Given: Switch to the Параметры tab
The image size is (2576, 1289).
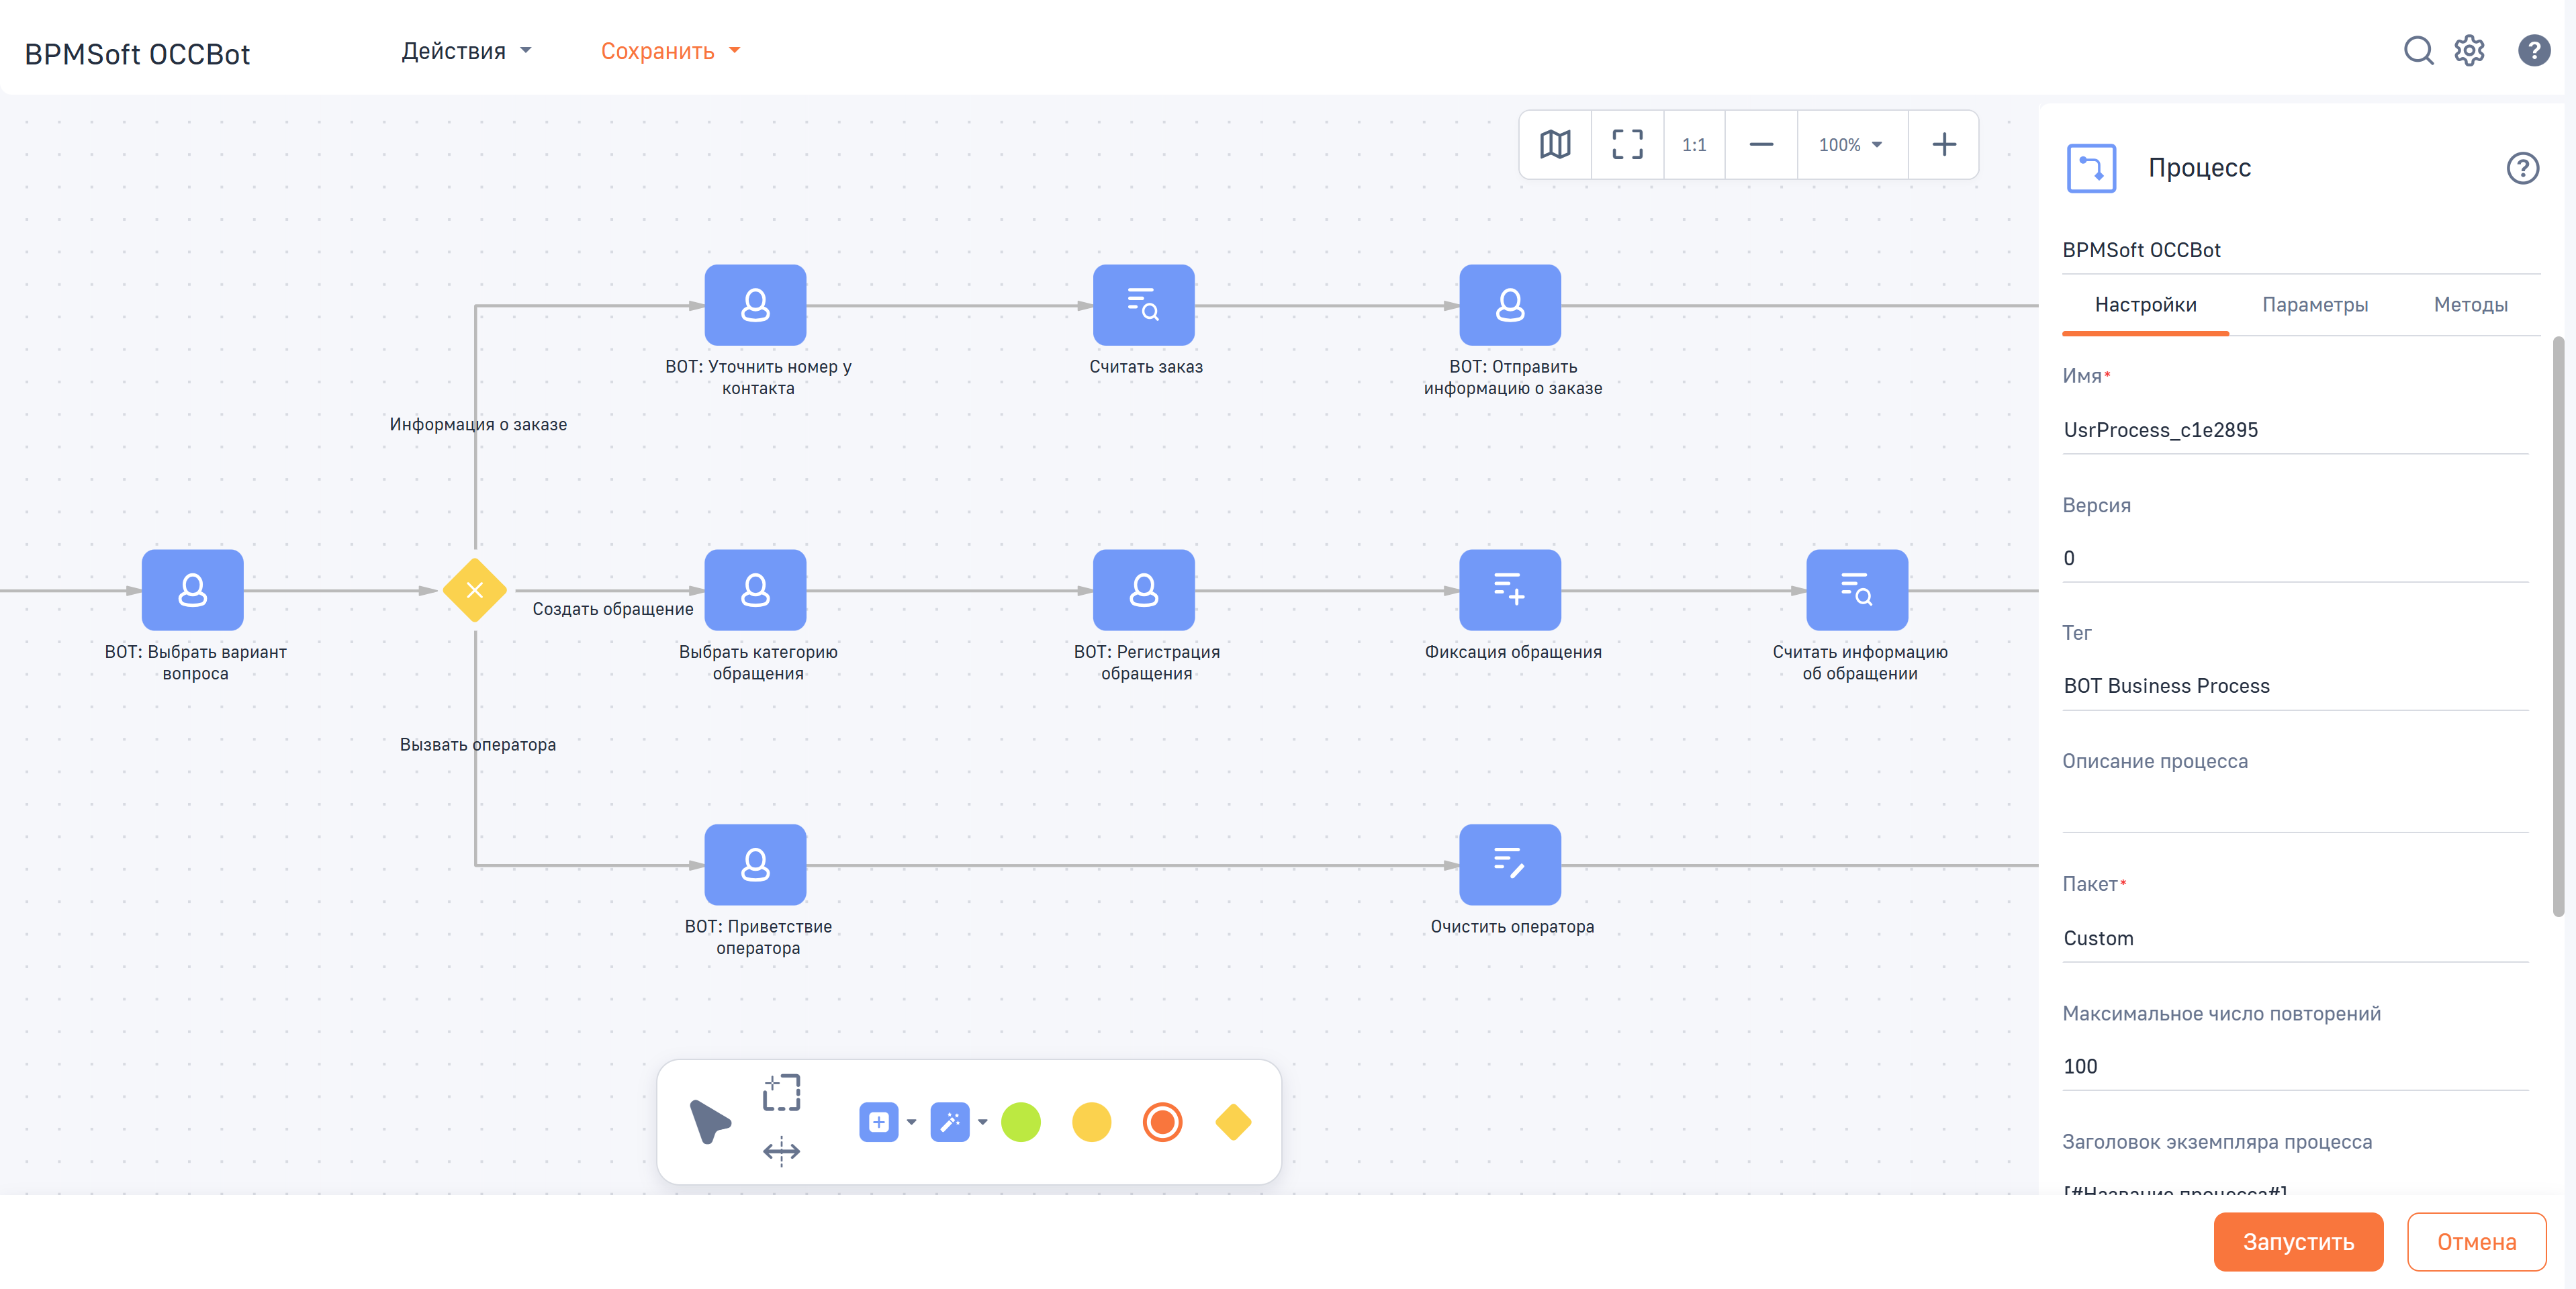Looking at the screenshot, I should point(2314,305).
